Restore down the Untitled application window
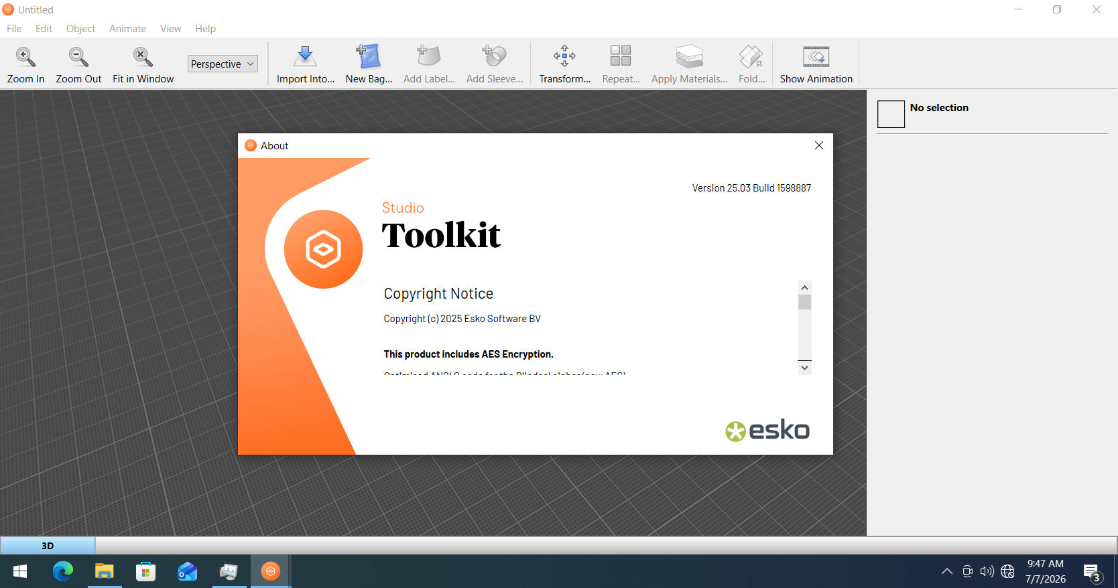This screenshot has width=1118, height=588. 1057,9
